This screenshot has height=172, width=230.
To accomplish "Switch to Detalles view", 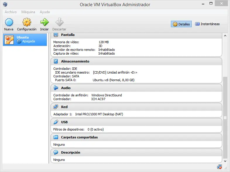I will click(181, 24).
